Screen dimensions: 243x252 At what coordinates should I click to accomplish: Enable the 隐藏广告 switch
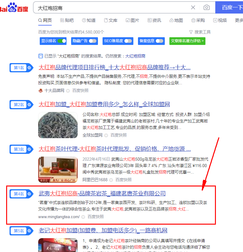(x=93, y=41)
